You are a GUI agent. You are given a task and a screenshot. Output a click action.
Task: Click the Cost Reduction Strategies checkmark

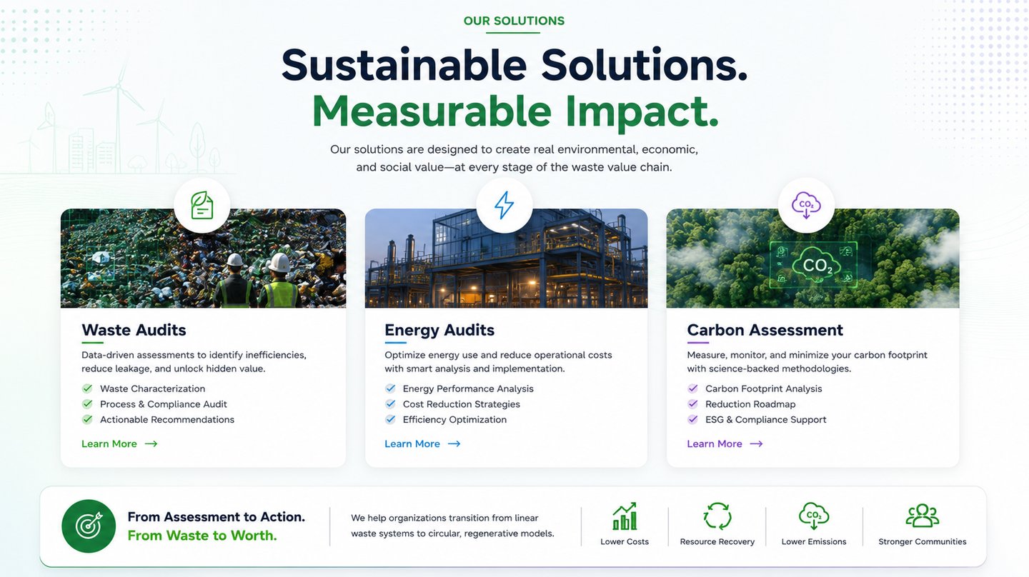pyautogui.click(x=390, y=404)
